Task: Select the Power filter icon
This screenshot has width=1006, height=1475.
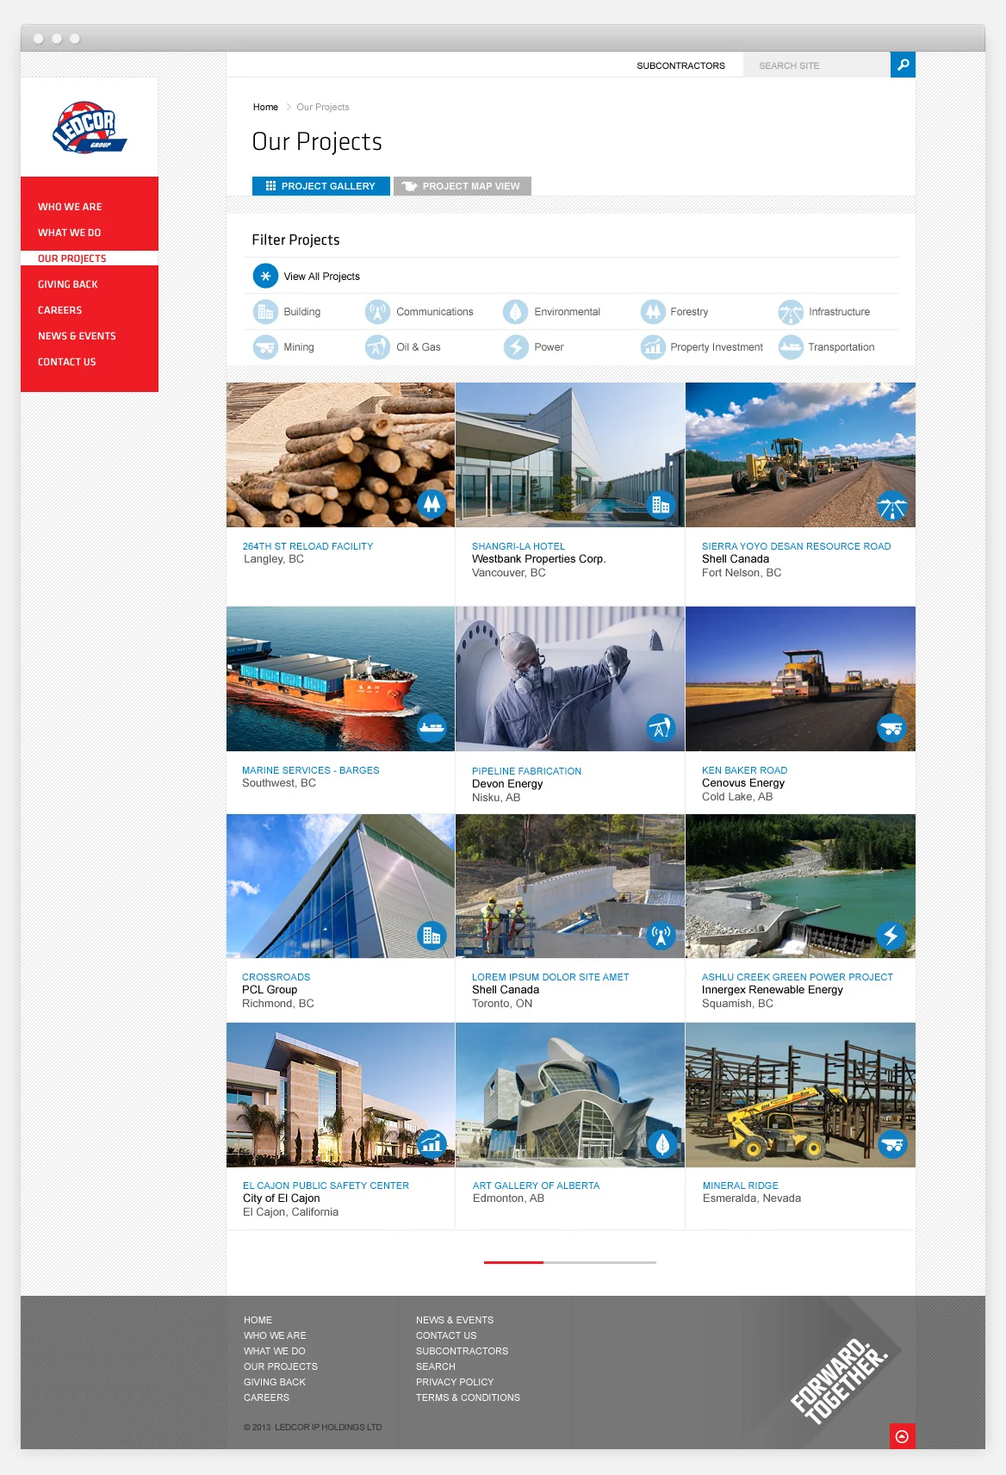Action: tap(515, 347)
